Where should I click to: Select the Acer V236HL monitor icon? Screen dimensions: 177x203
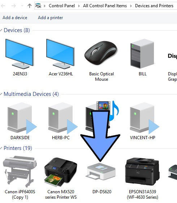point(61,58)
